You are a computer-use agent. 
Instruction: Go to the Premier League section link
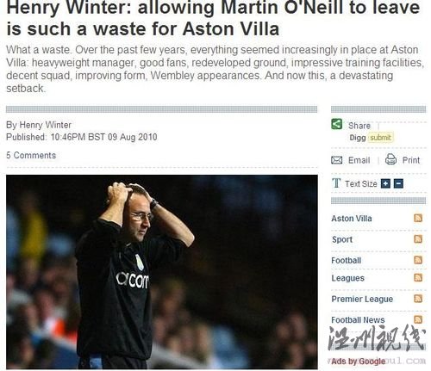click(362, 299)
